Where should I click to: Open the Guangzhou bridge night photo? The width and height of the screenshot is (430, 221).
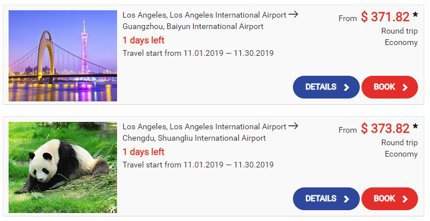tap(63, 56)
